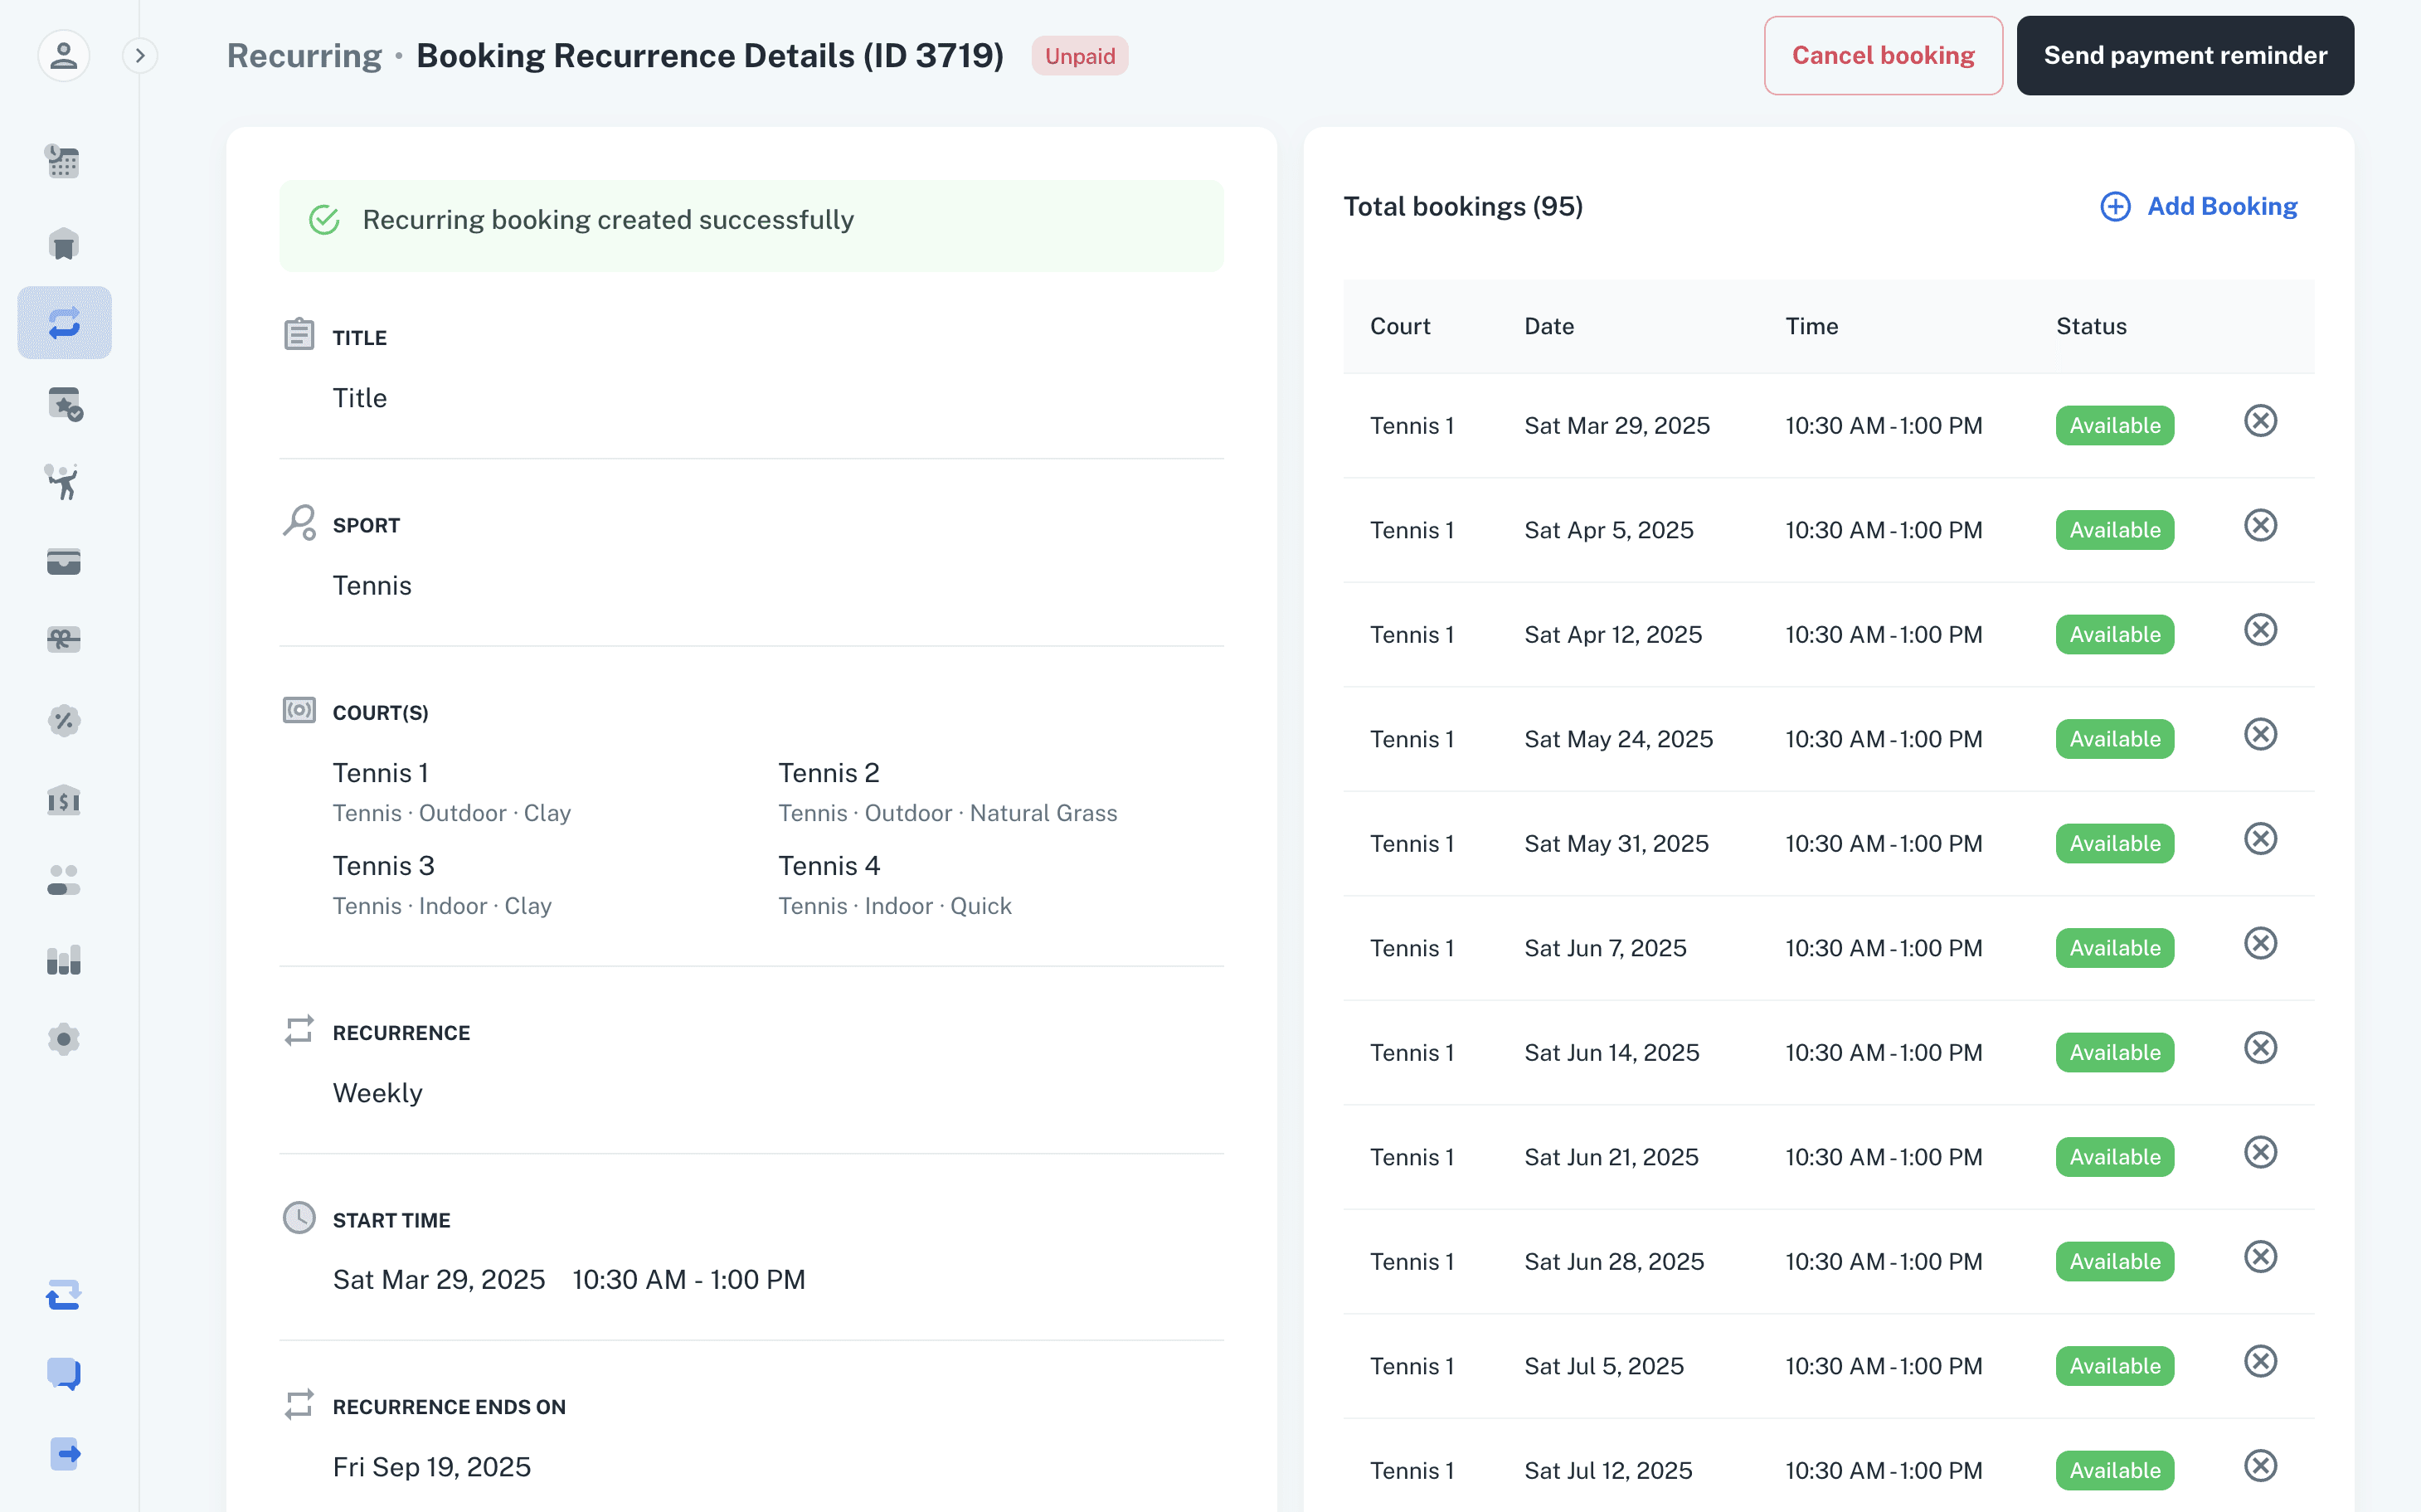Remove the Sat Mar 29, 2025 booking
Screen dimensions: 2421x1512
(x=2260, y=421)
